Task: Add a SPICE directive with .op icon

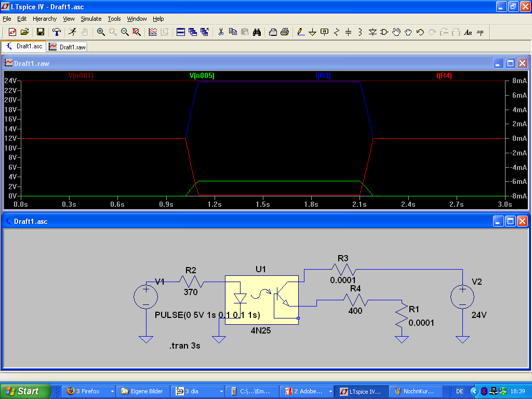Action: pyautogui.click(x=480, y=32)
